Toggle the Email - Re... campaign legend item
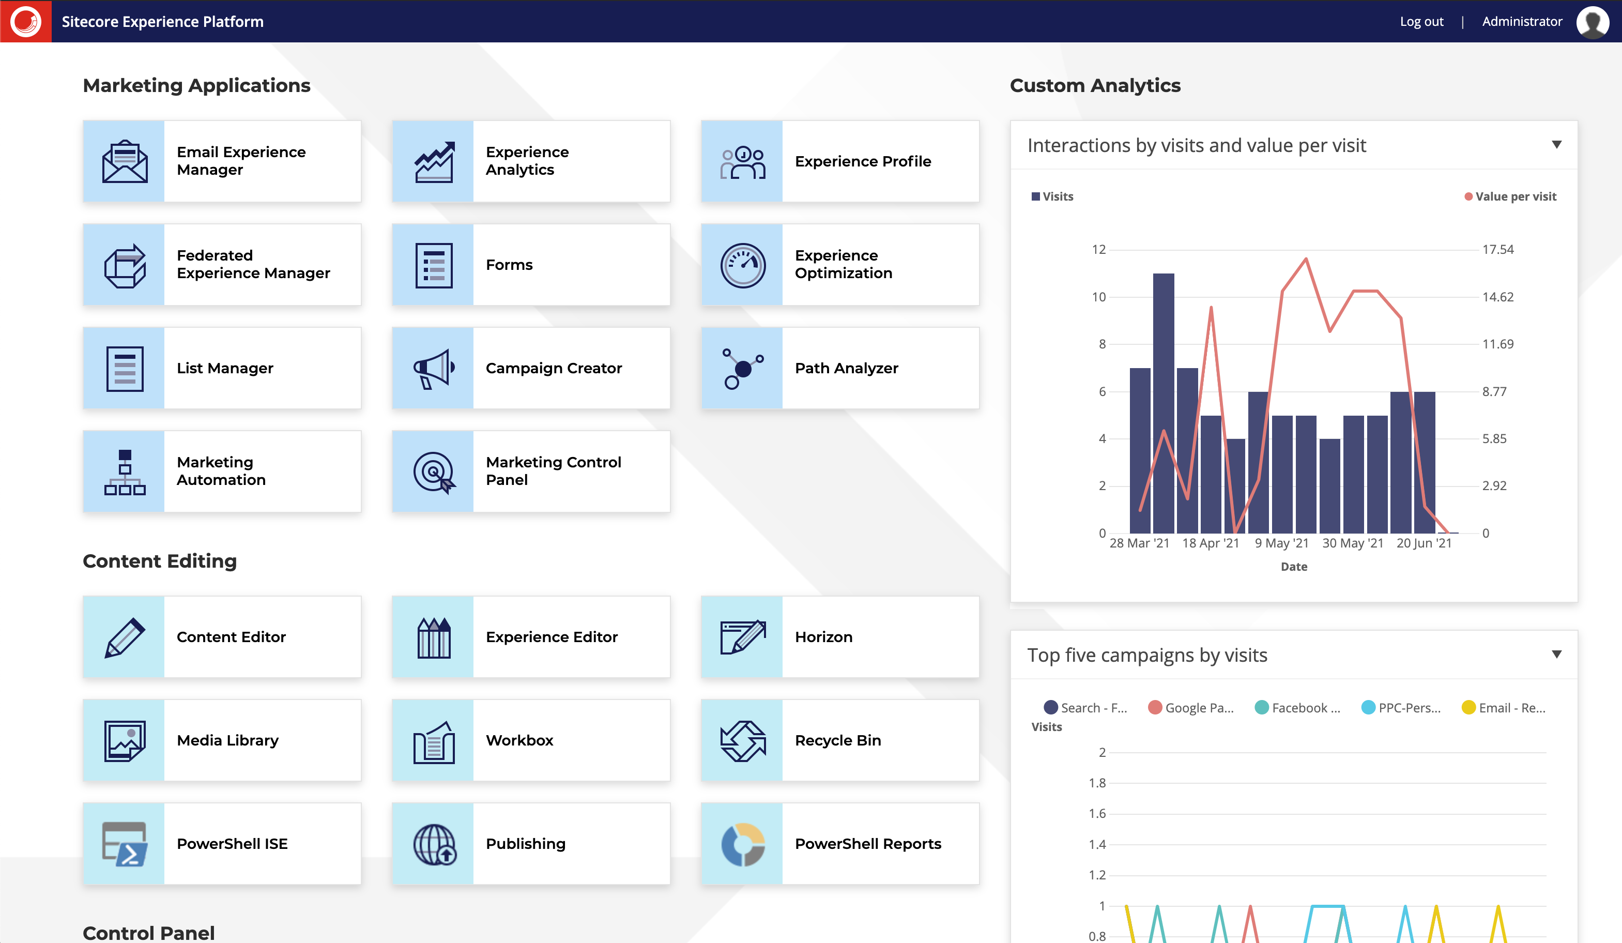The image size is (1622, 943). (1504, 707)
